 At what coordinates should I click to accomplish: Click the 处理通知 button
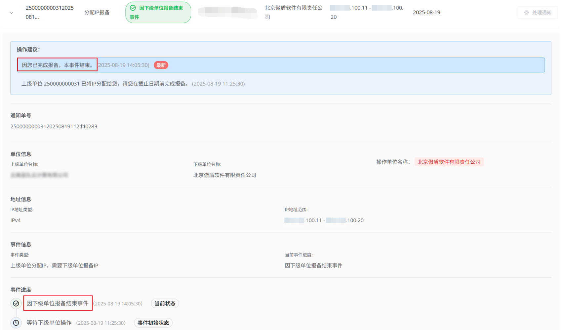tap(538, 13)
